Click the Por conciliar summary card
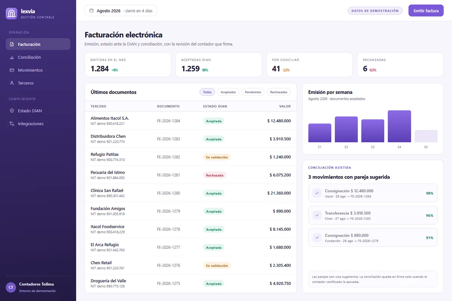This screenshot has height=301, width=452. pyautogui.click(x=310, y=65)
